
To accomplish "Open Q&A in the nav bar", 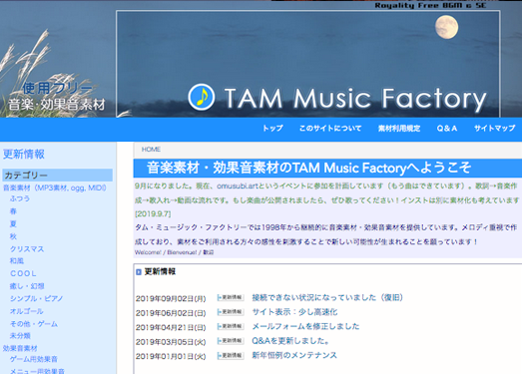I will (x=447, y=128).
